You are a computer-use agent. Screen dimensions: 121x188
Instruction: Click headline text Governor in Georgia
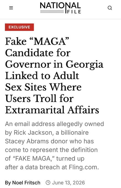pyautogui.click(x=54, y=64)
